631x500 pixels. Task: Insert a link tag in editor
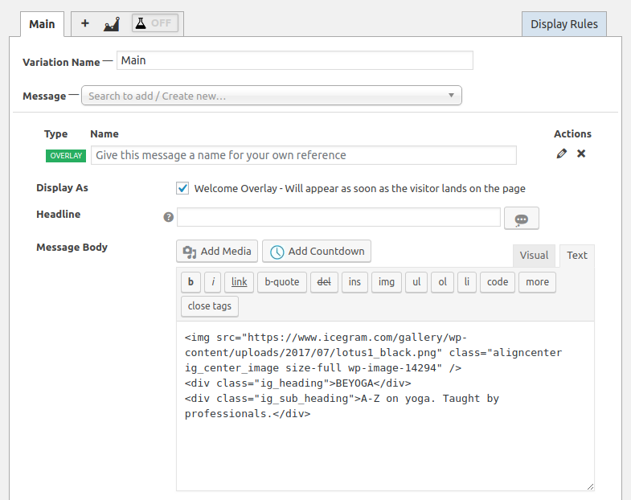(x=239, y=282)
